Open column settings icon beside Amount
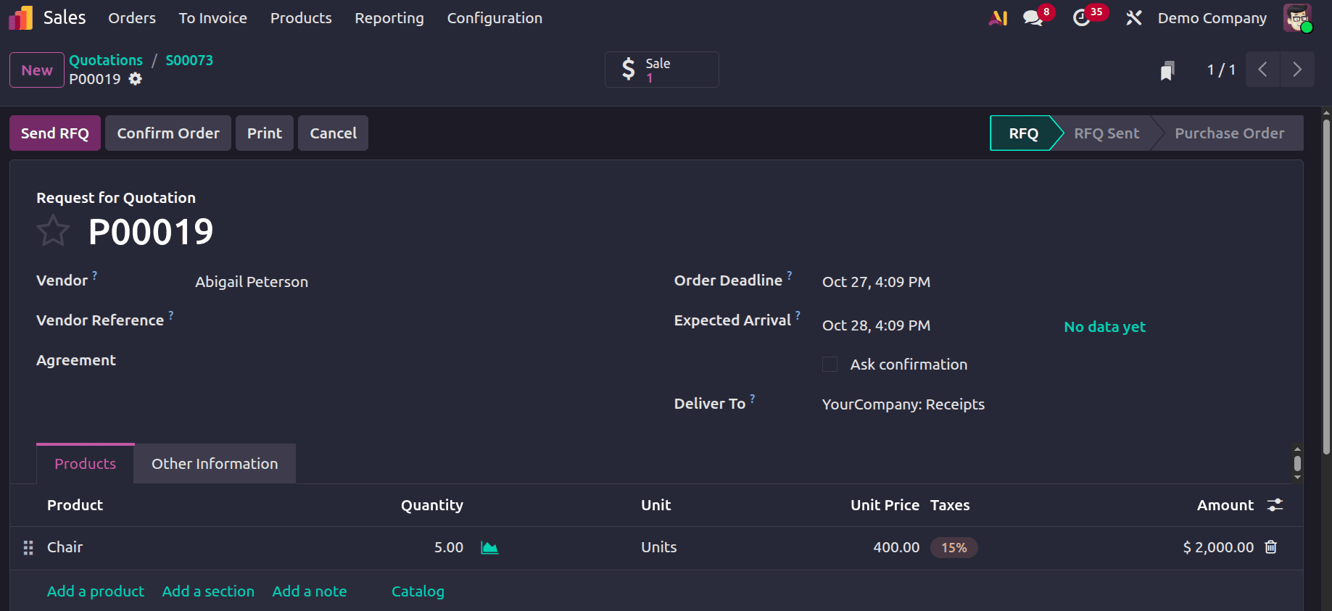The height and width of the screenshot is (611, 1332). click(x=1275, y=505)
